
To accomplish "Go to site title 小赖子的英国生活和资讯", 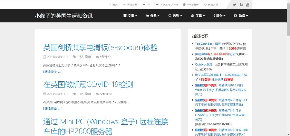I will pyautogui.click(x=64, y=16).
